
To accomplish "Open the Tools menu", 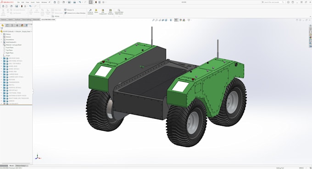I will coord(38,2).
